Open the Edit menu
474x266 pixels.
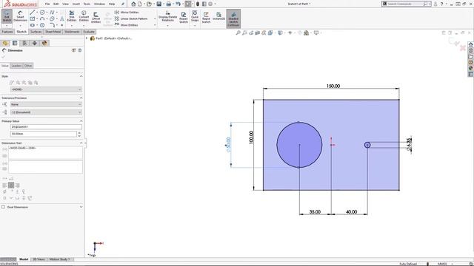(x=56, y=4)
